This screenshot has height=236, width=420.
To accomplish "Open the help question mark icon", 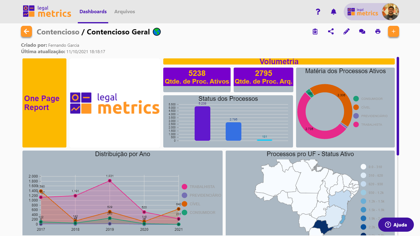I will [318, 12].
